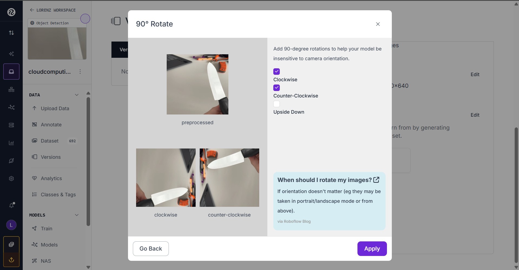
Task: Open the planet explore icon in the left rail
Action: point(11,161)
